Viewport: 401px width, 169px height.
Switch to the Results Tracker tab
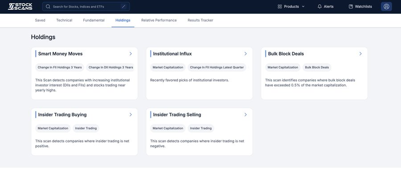coord(200,20)
